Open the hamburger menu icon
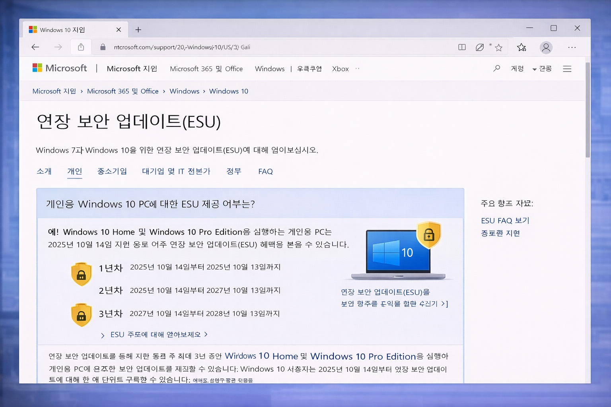611x407 pixels. pyautogui.click(x=567, y=69)
